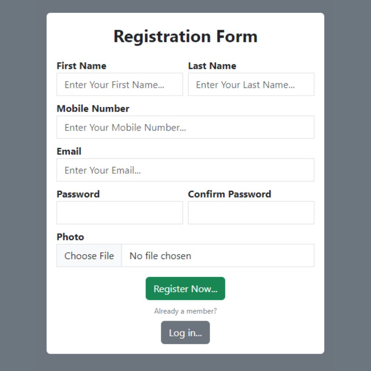Focus the First Name input field

(x=119, y=85)
